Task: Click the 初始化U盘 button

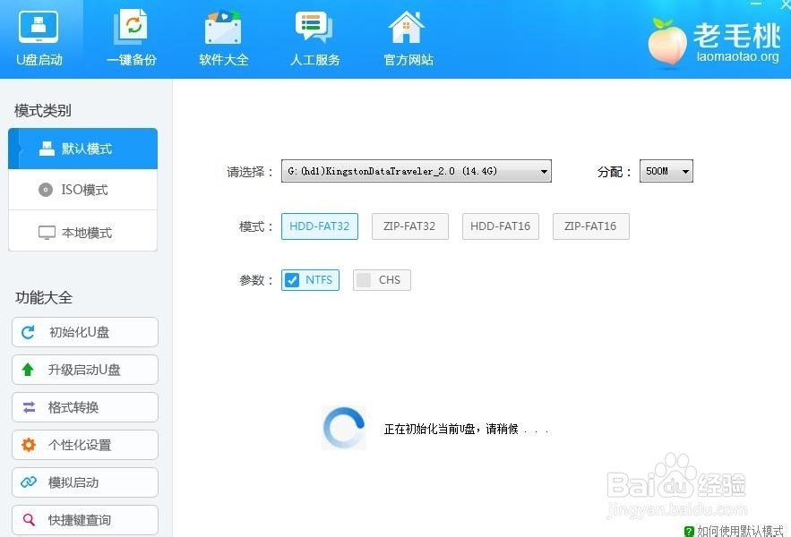Action: 85,332
